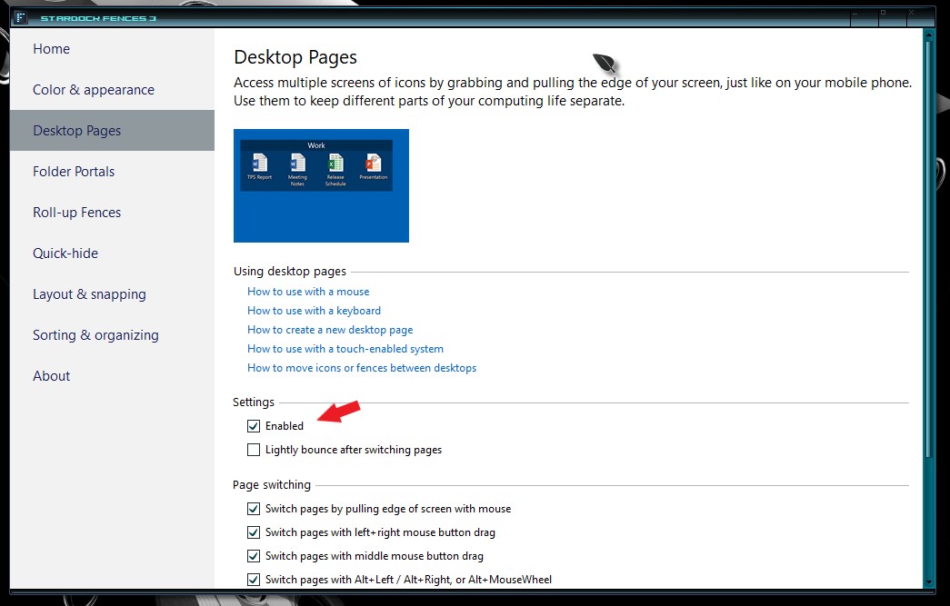Click the Presentation icon in preview
The image size is (950, 606).
[374, 166]
